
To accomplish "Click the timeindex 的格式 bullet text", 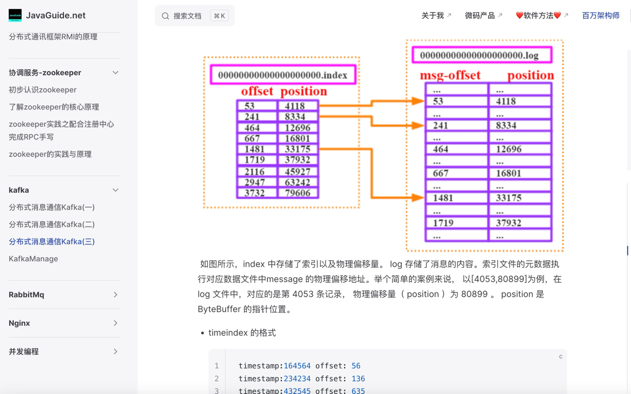I will click(242, 333).
